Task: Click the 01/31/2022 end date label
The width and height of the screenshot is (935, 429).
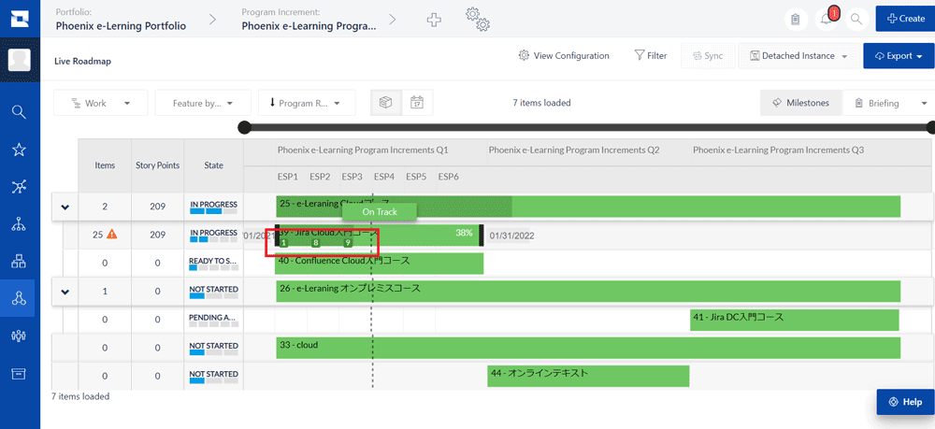Action: pyautogui.click(x=511, y=236)
